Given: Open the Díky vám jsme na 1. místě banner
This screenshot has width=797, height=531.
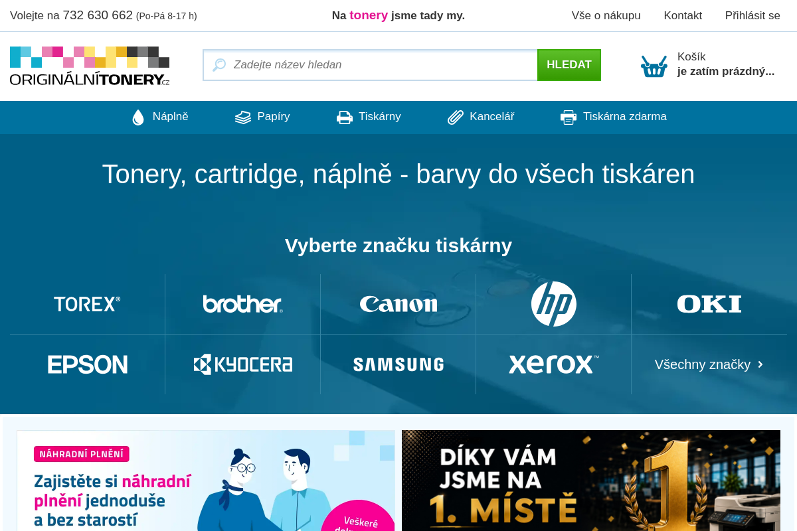Looking at the screenshot, I should (591, 481).
